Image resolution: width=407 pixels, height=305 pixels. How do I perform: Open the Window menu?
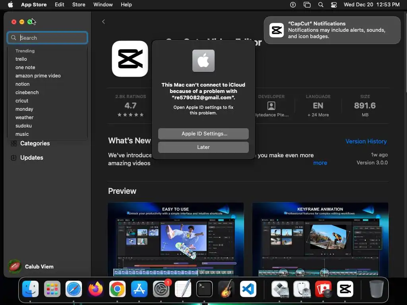103,4
